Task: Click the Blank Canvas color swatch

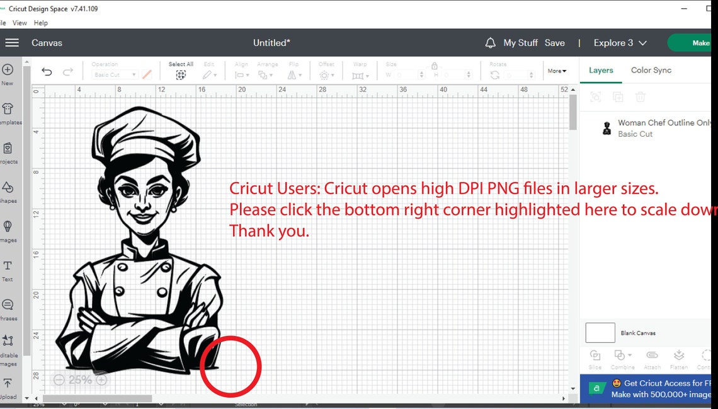Action: coord(600,333)
